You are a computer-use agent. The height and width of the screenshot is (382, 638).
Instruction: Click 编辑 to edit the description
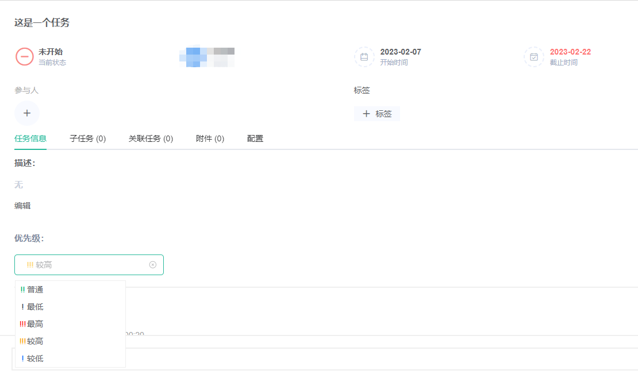[x=22, y=205]
